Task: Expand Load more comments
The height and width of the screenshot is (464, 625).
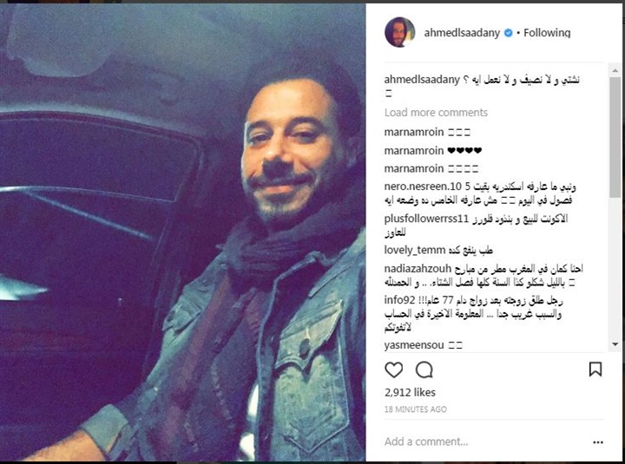Action: (436, 113)
